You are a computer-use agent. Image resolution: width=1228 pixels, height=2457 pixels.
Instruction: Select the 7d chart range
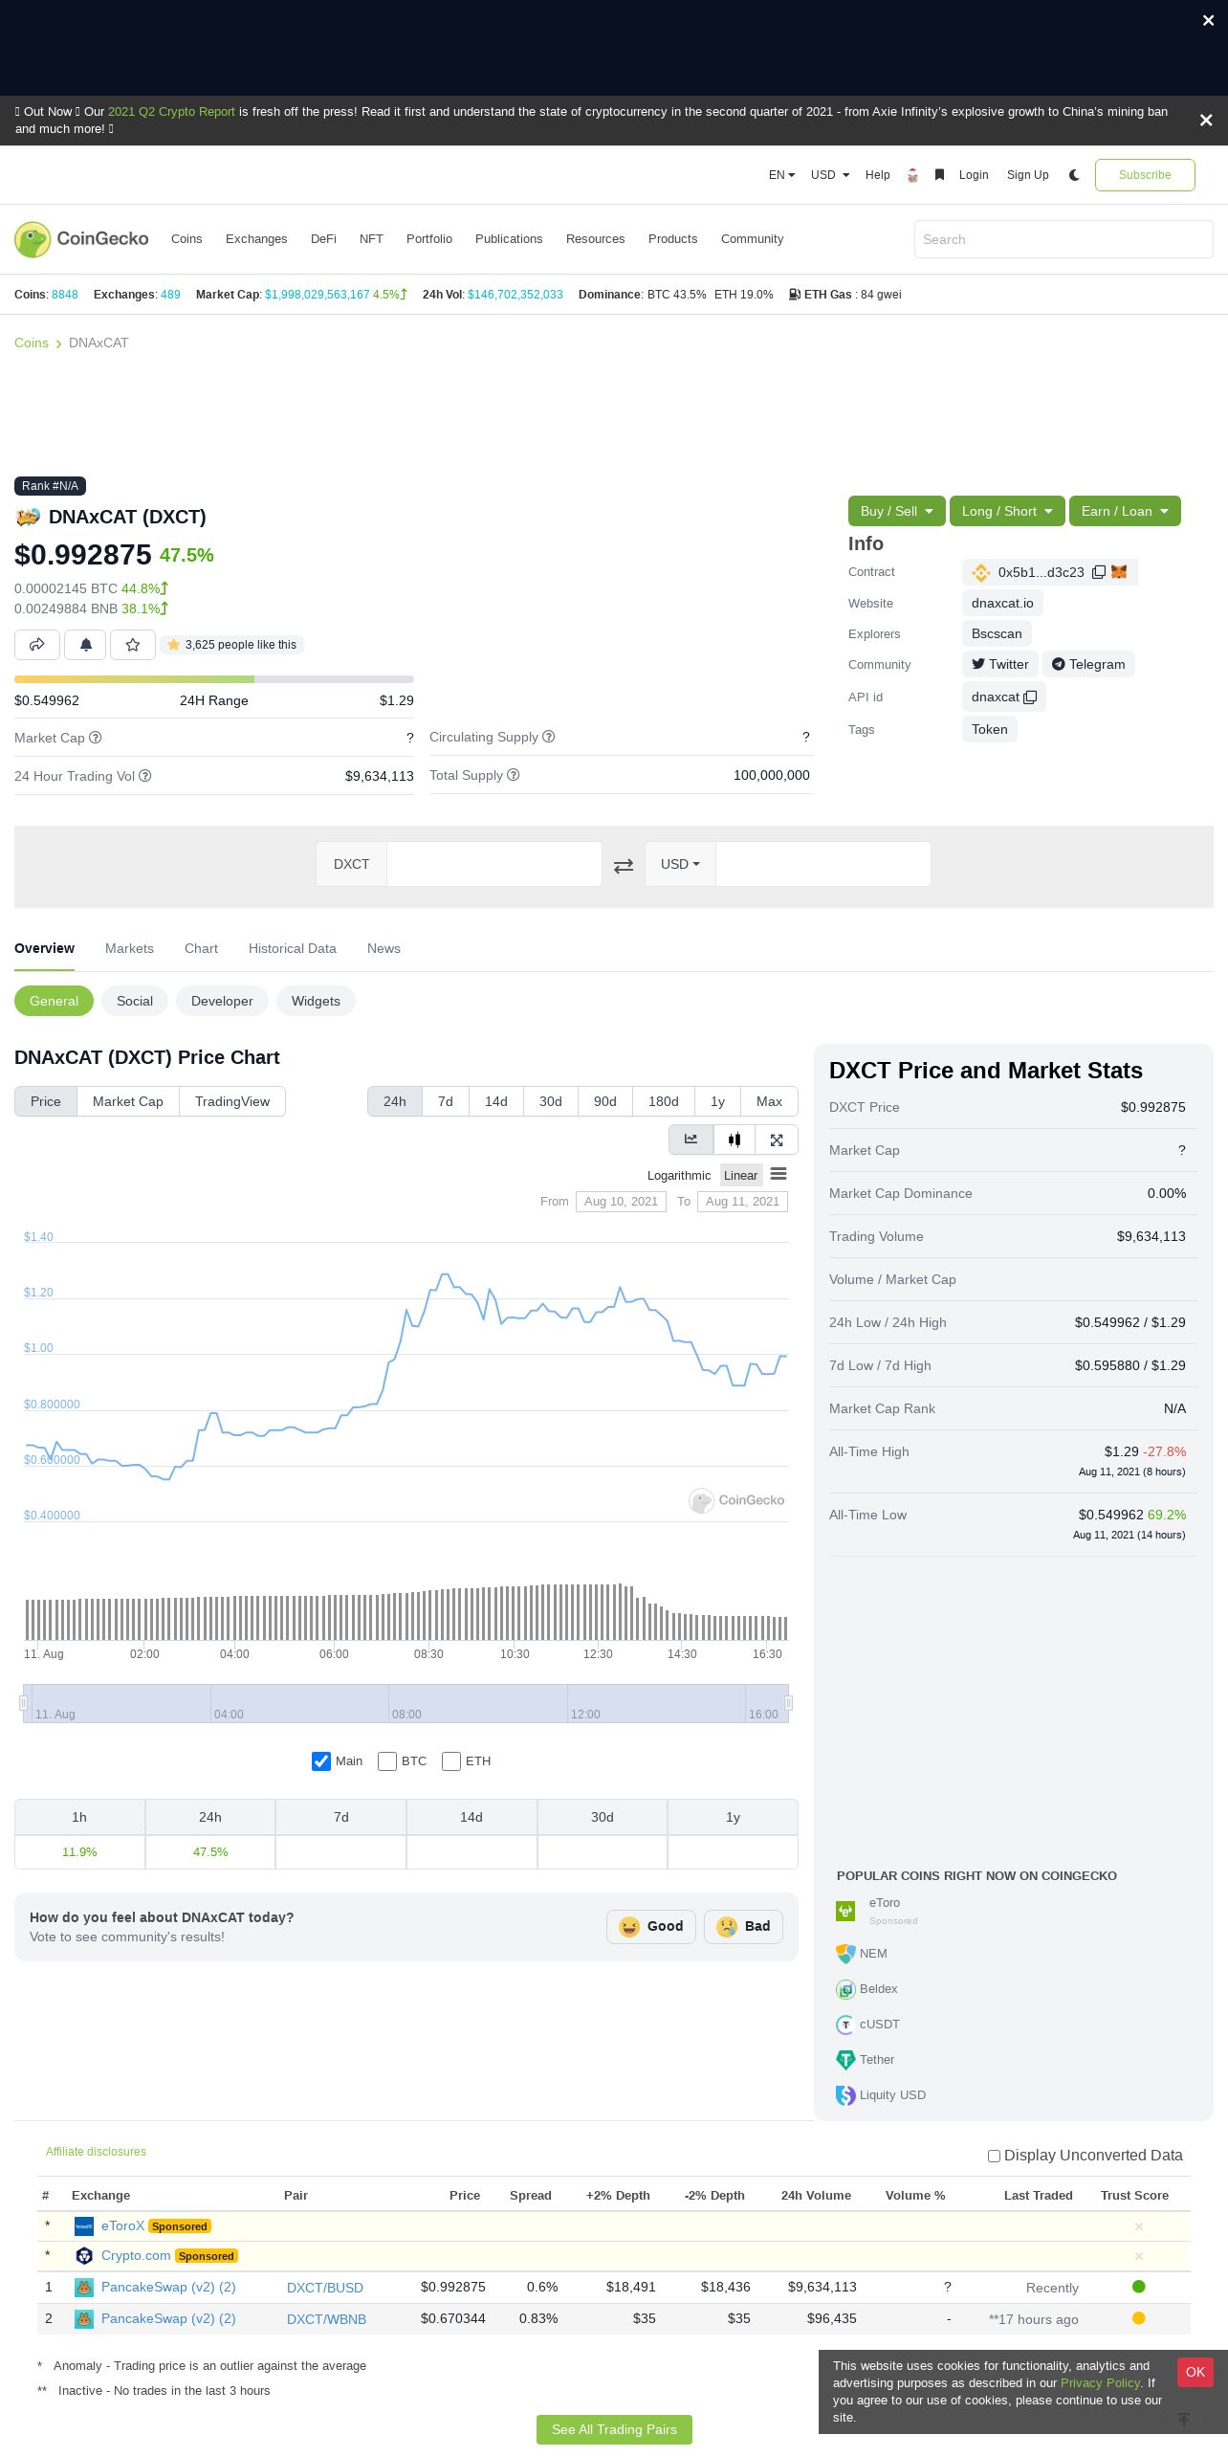[x=446, y=1102]
